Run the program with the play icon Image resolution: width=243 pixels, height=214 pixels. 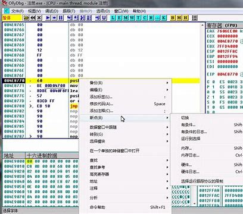[x=48, y=18]
